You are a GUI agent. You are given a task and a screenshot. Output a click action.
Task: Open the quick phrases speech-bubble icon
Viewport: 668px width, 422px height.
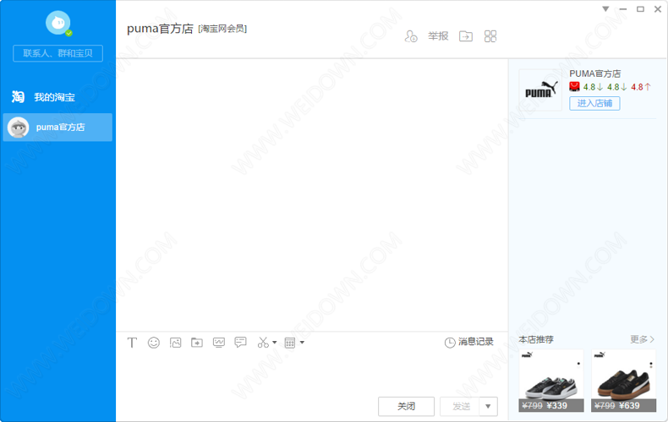coord(241,343)
